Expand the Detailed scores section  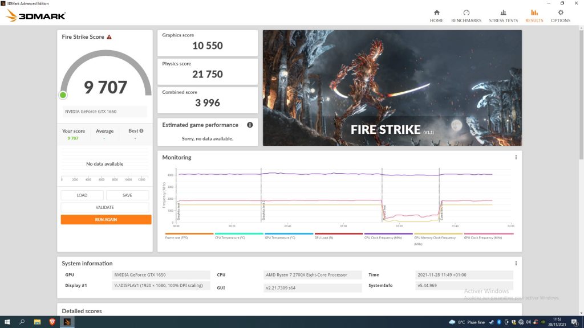click(x=82, y=311)
